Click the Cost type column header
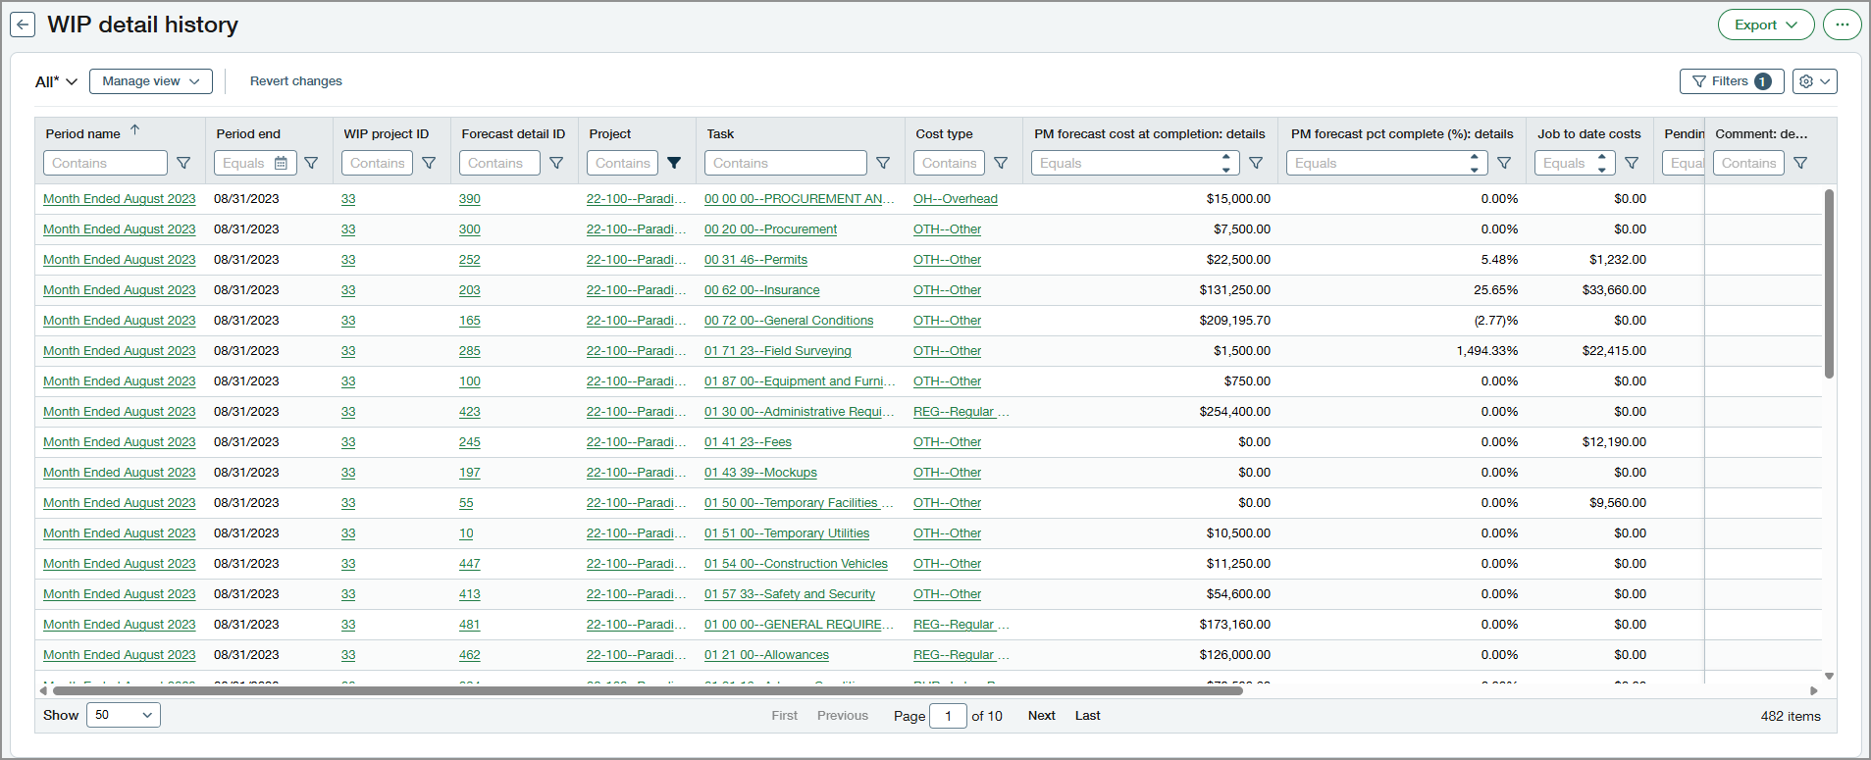Screen dimensions: 1871x760 point(944,134)
